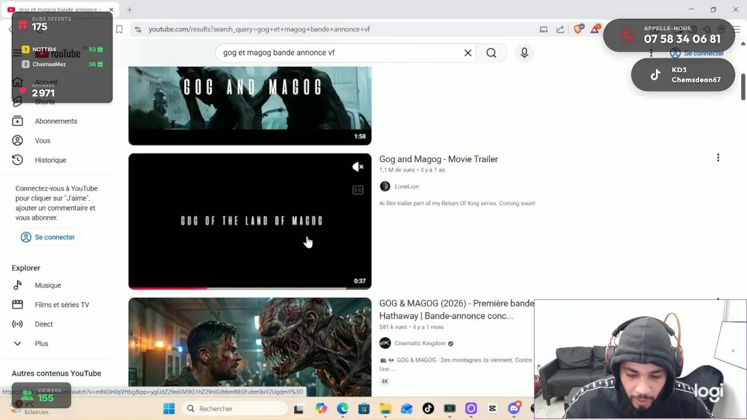Open the GOG AND MAGOG thumbnail lasting 1:58
Viewport: 747px width, 420px height.
(250, 106)
